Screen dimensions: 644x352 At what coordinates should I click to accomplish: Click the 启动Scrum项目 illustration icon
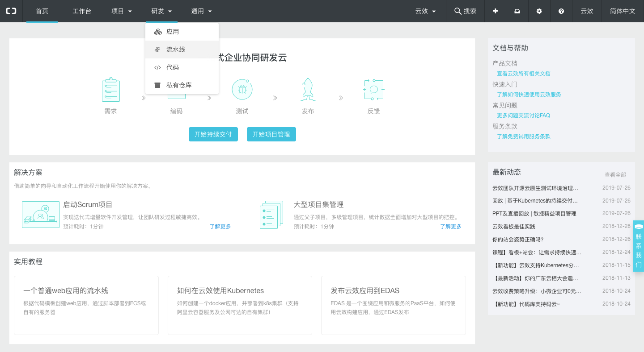pos(41,215)
